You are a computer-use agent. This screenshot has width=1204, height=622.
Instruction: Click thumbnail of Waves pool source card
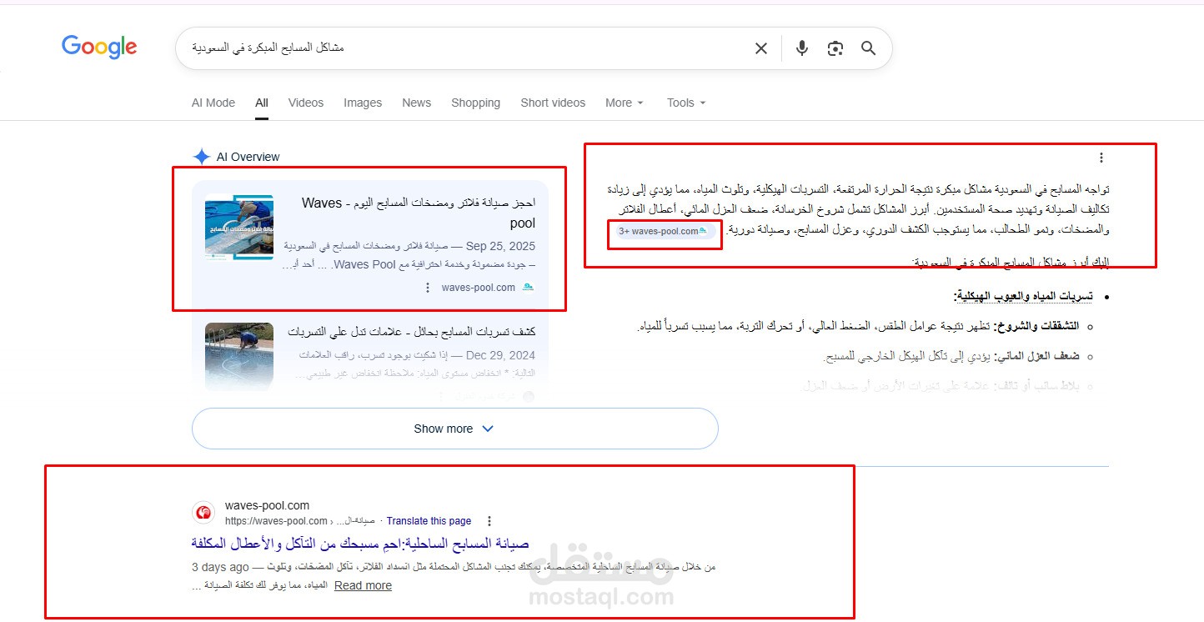tap(239, 227)
